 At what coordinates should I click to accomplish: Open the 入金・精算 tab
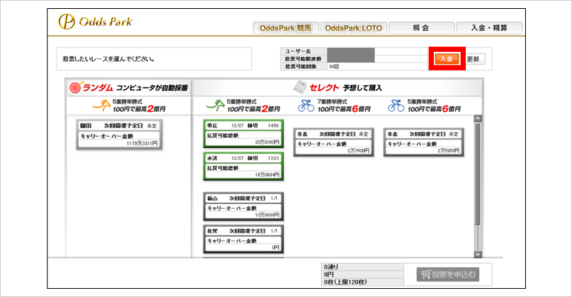[490, 28]
